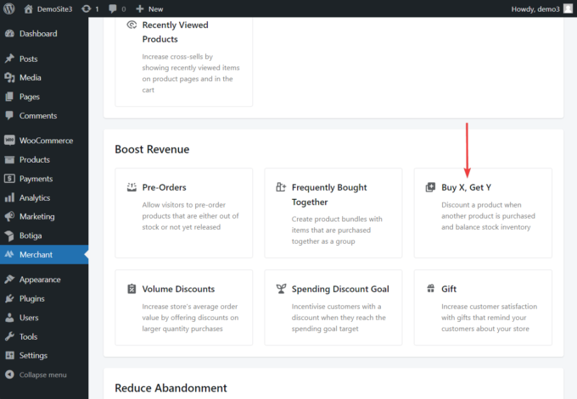This screenshot has width=577, height=399.
Task: Click the Comments icon in sidebar
Action: pyautogui.click(x=9, y=115)
